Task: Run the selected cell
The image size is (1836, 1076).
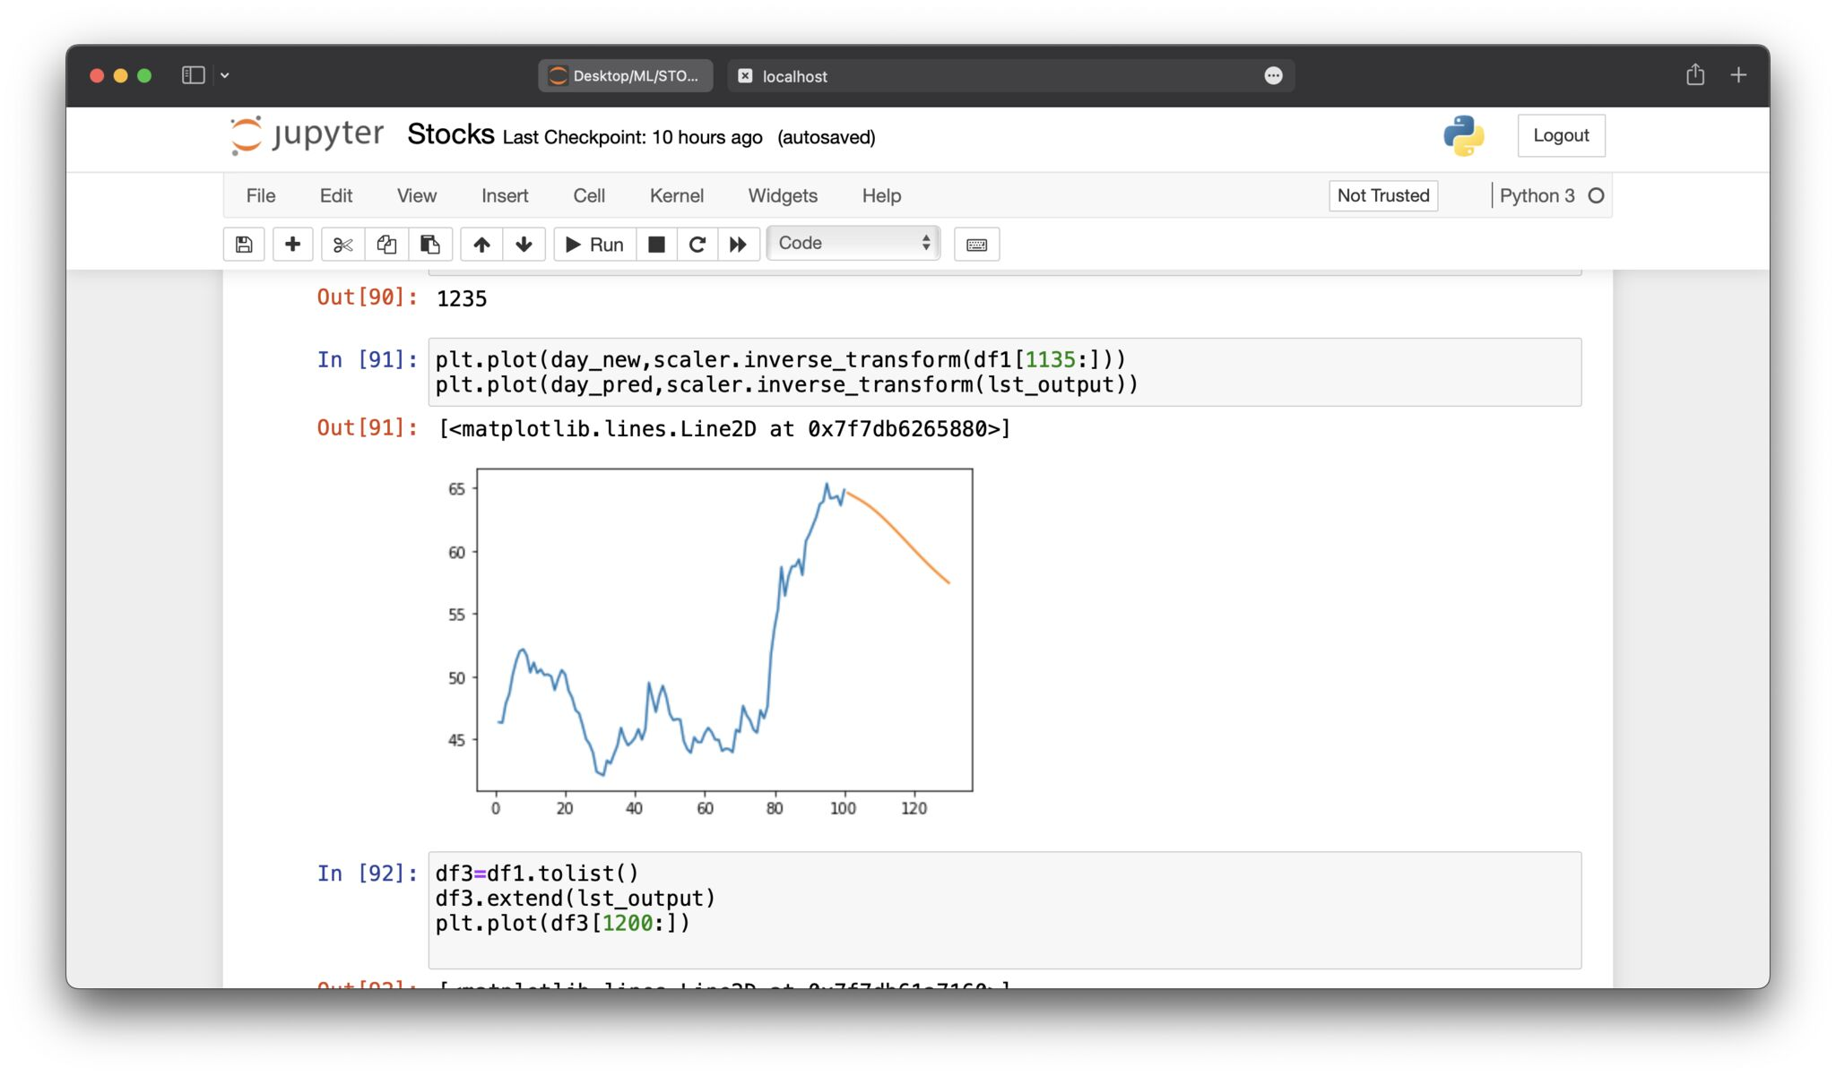Action: [x=593, y=244]
